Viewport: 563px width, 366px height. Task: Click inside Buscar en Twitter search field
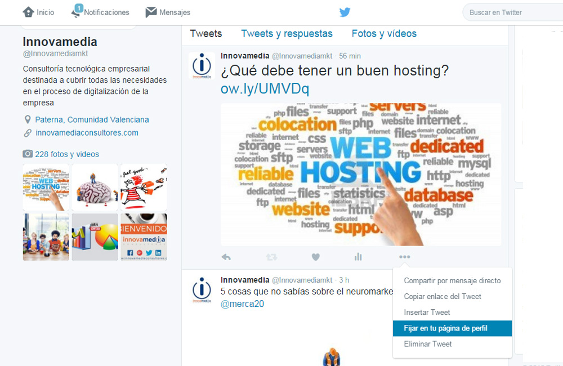513,12
